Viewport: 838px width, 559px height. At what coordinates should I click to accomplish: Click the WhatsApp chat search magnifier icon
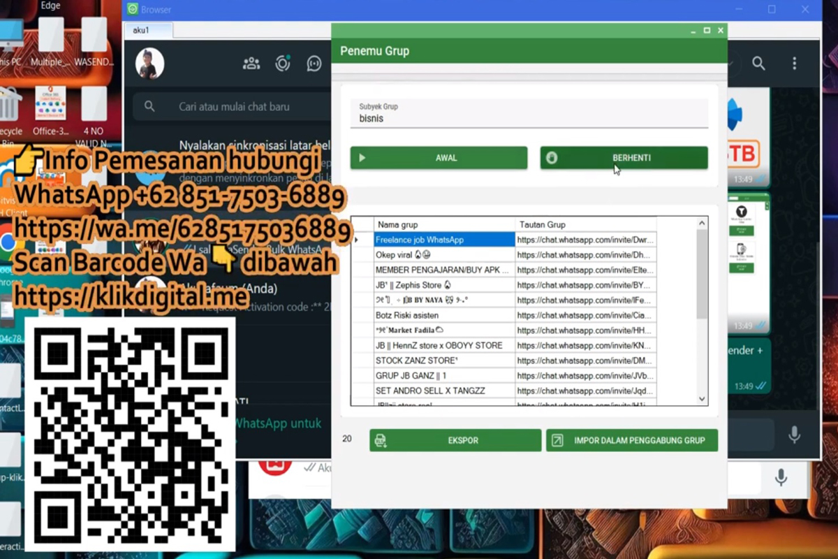click(x=759, y=64)
